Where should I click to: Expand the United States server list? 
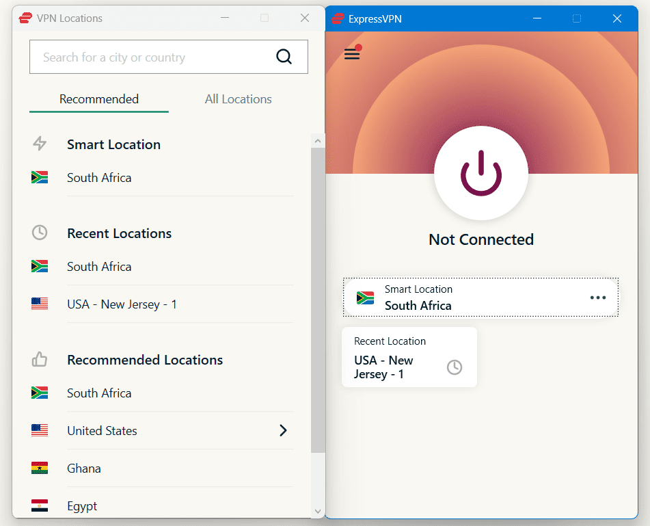coord(283,431)
